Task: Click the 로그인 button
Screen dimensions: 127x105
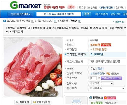Action: pyautogui.click(x=82, y=8)
